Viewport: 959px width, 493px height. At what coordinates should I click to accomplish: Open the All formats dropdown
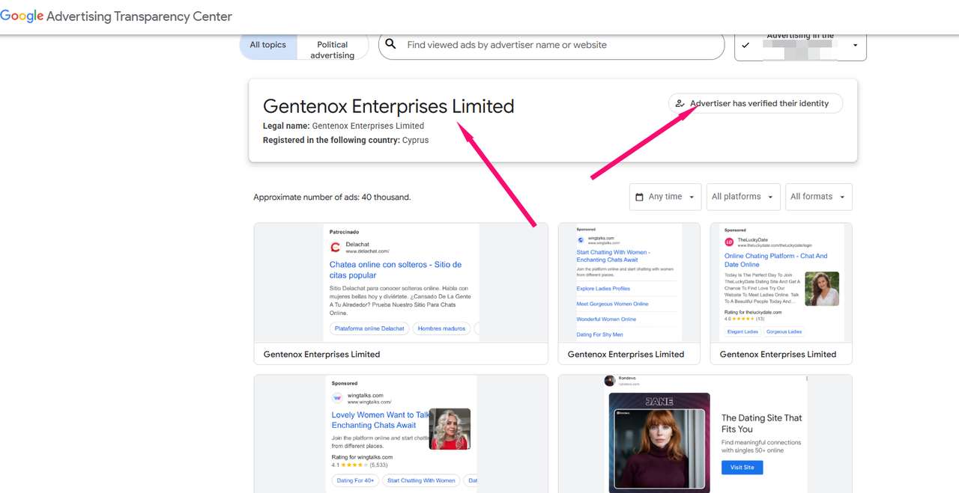click(817, 197)
